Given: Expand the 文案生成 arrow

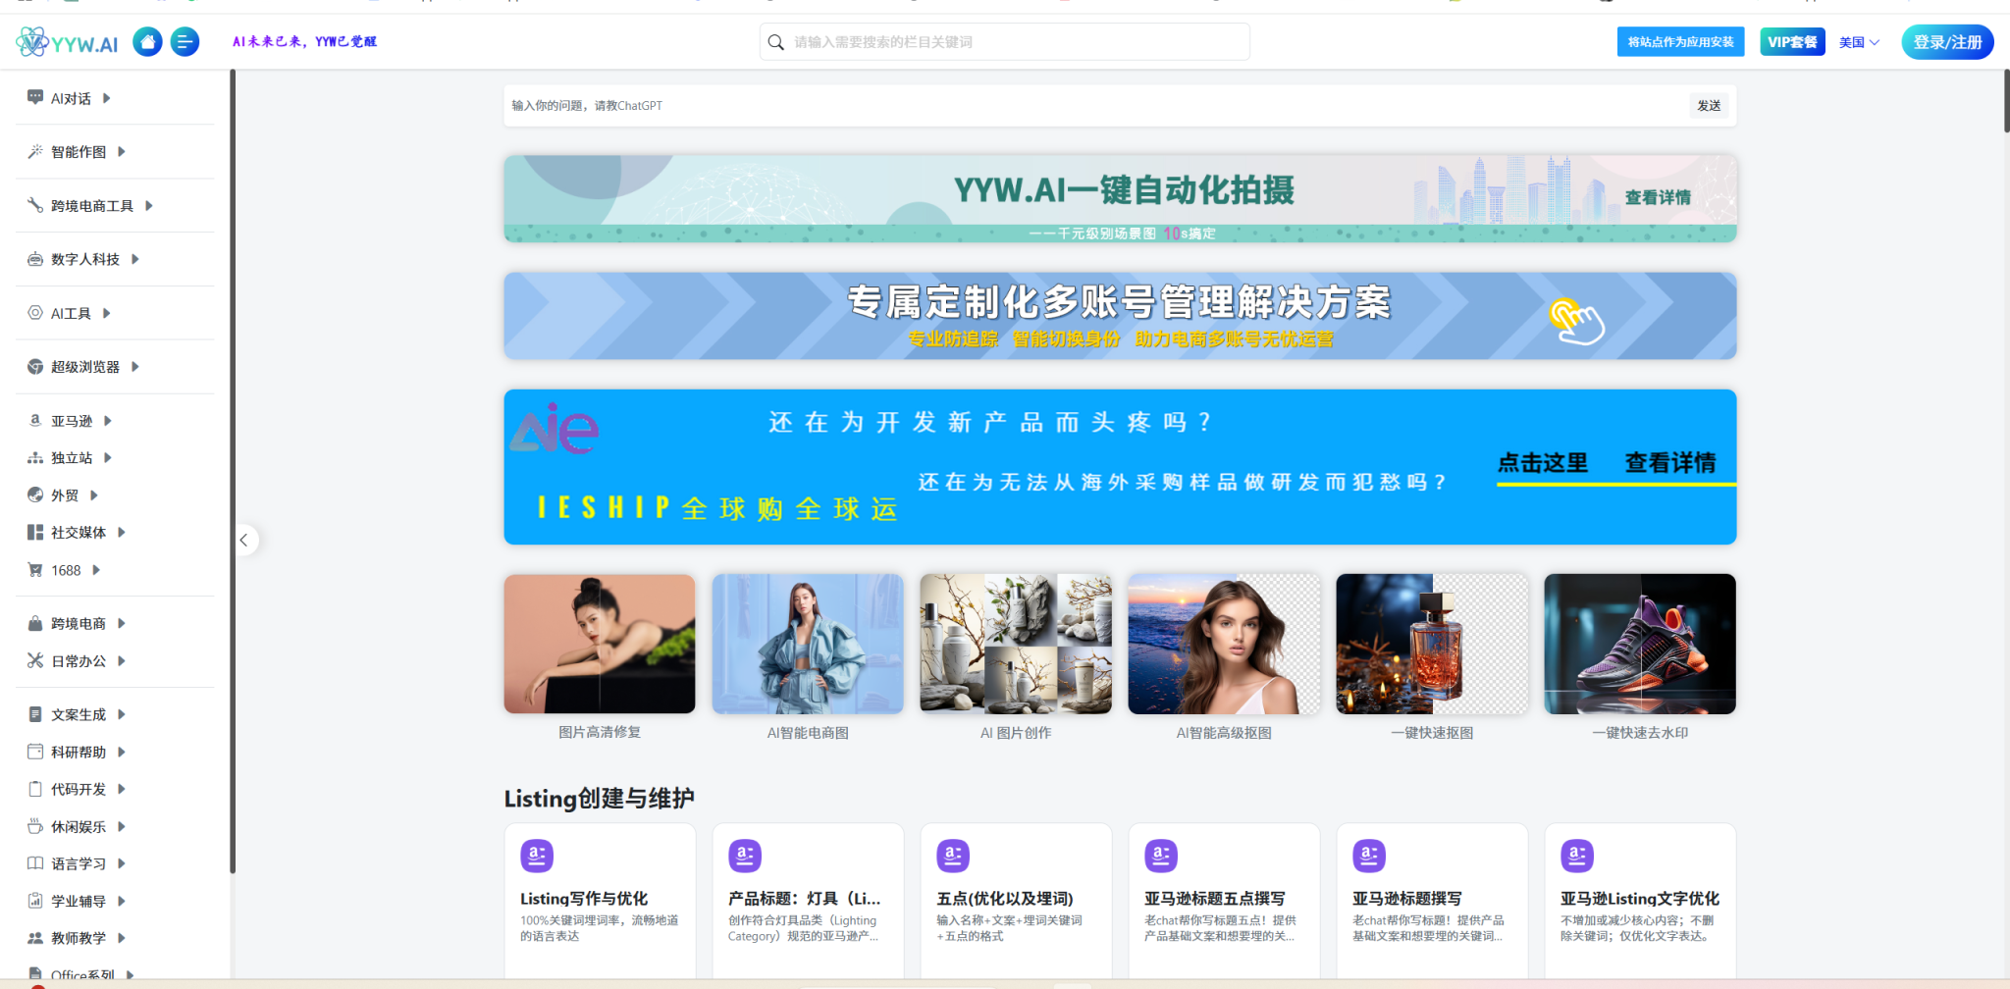Looking at the screenshot, I should click(122, 714).
